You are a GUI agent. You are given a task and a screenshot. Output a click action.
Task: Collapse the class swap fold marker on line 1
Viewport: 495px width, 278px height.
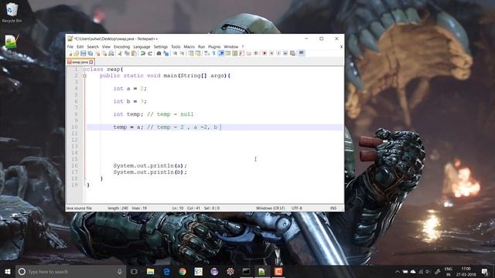[84, 69]
